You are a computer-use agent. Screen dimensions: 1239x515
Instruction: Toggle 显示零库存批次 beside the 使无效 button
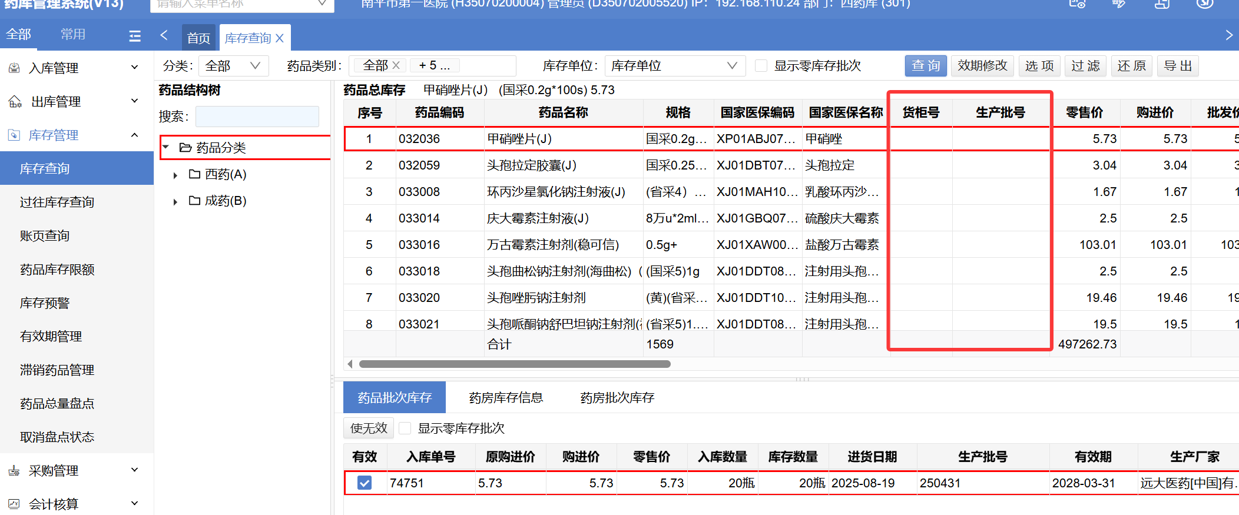click(405, 428)
